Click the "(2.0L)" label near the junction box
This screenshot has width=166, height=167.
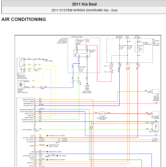pyautogui.click(x=106, y=72)
